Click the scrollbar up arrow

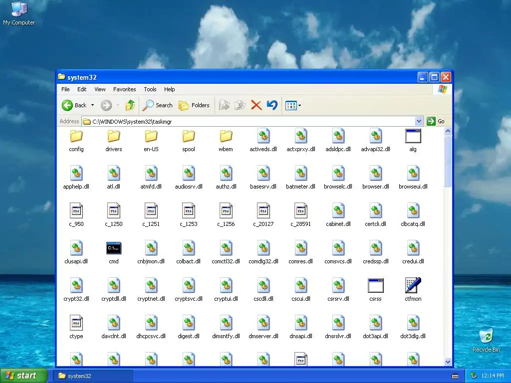pos(448,131)
